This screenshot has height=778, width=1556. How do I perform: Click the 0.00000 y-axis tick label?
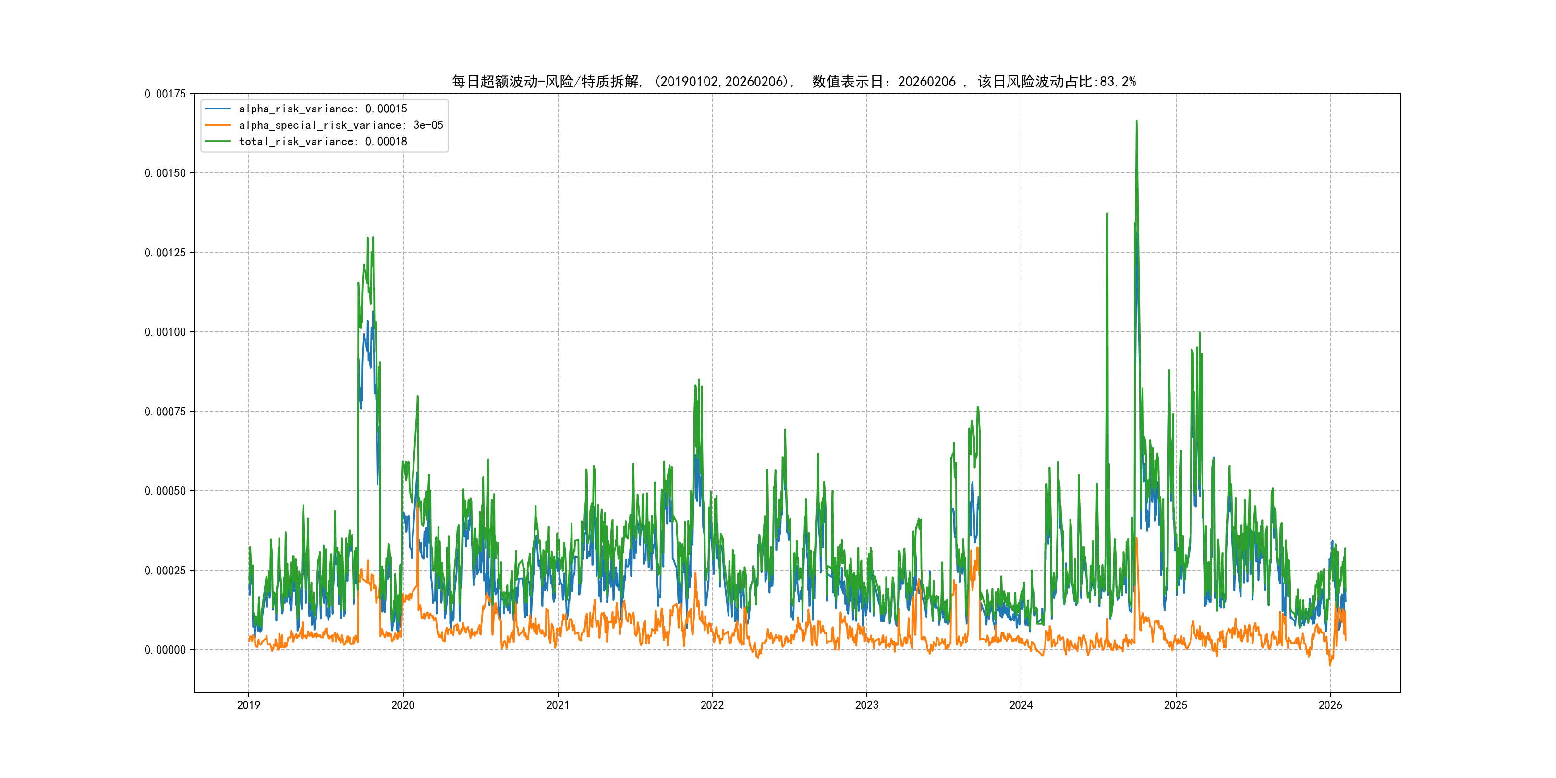click(165, 650)
